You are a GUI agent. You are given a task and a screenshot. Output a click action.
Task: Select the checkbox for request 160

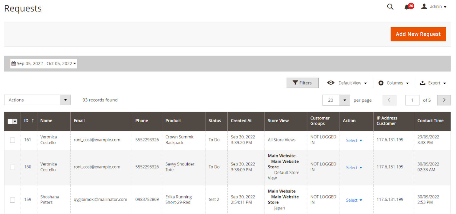(x=12, y=167)
